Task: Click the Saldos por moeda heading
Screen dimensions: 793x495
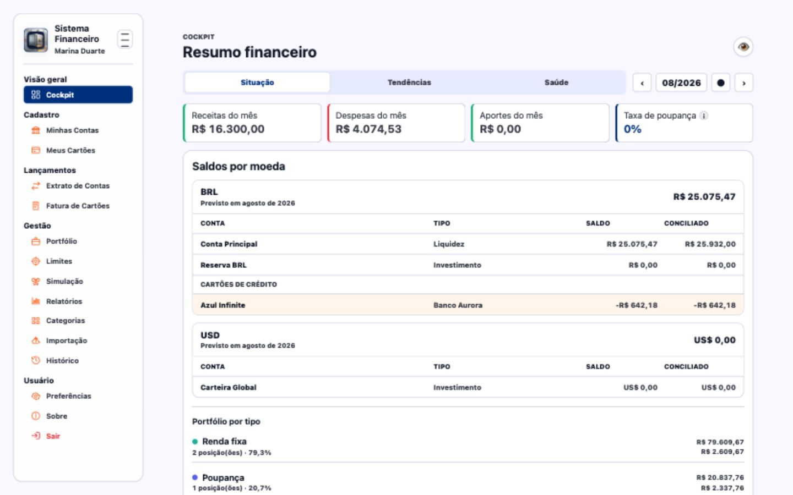Action: [x=238, y=166]
